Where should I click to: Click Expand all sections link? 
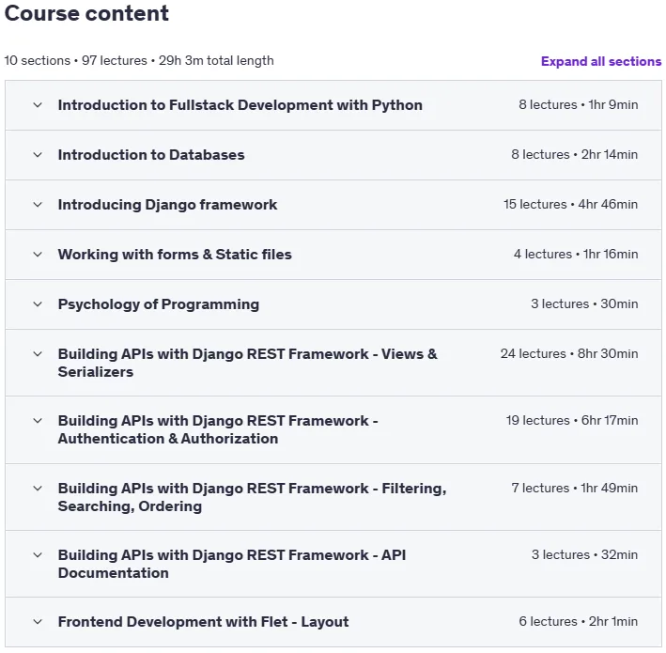pyautogui.click(x=601, y=62)
